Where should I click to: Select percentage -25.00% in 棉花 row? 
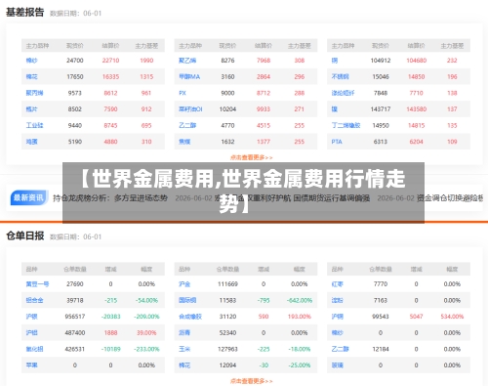point(300,365)
